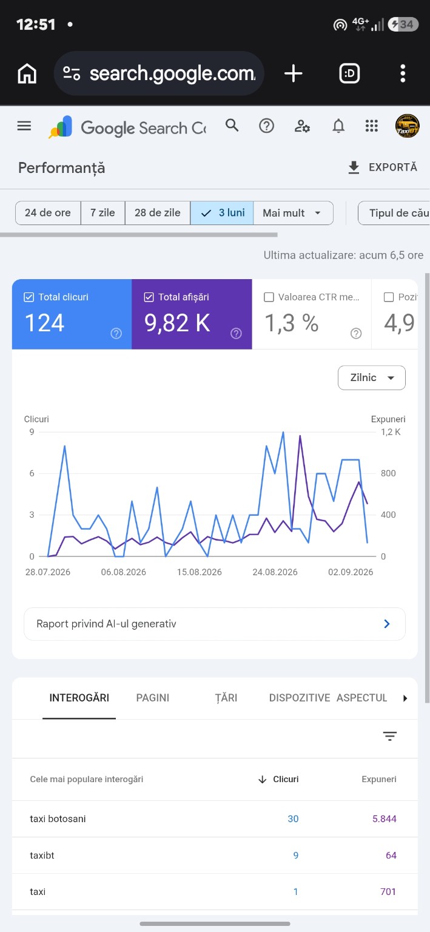This screenshot has width=430, height=932.
Task: Open the URL inspection search icon
Action: coord(232,126)
